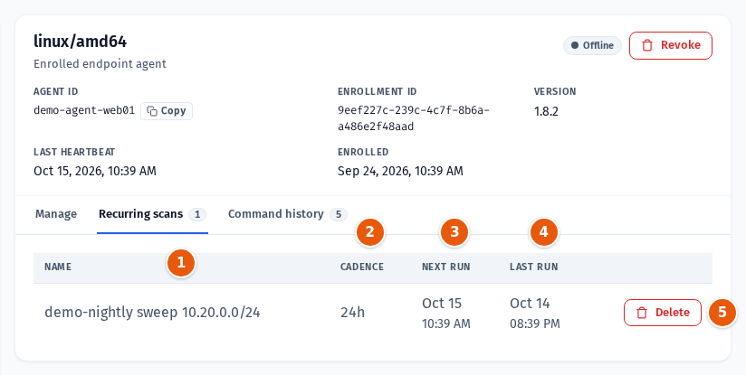Viewport: 746px width, 375px height.
Task: Click the NEXT RUN column header
Action: click(445, 267)
